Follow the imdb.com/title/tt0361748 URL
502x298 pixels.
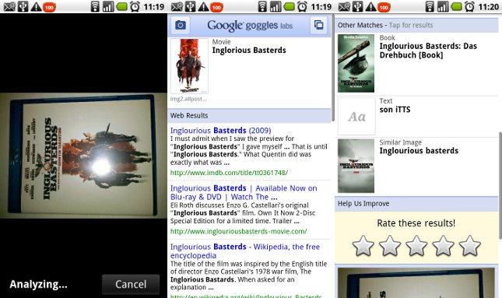click(x=229, y=173)
